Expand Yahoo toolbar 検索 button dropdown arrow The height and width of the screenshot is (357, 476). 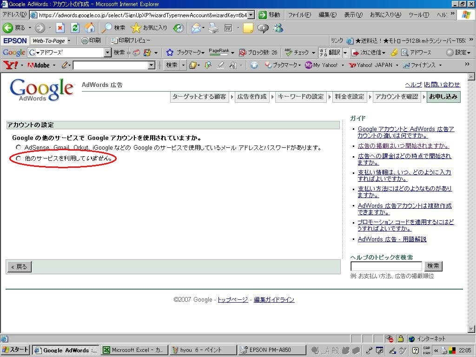coord(183,65)
